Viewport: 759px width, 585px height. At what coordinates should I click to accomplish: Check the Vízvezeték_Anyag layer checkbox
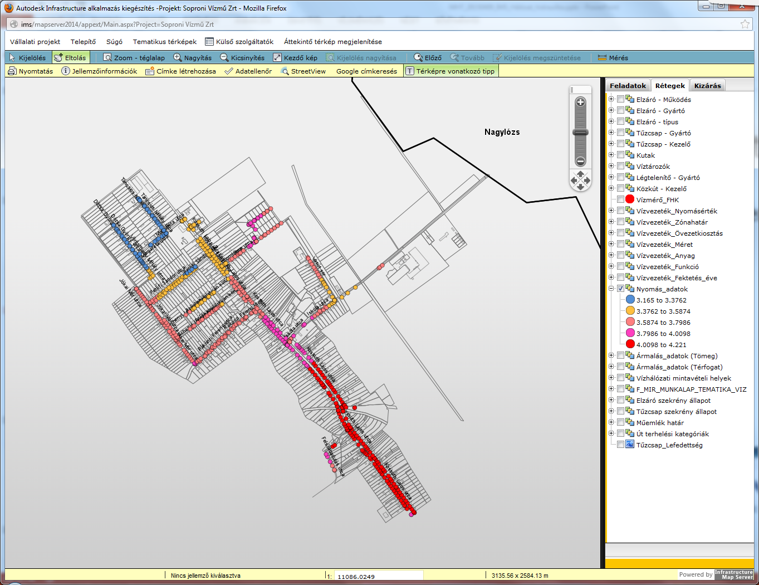tap(620, 255)
